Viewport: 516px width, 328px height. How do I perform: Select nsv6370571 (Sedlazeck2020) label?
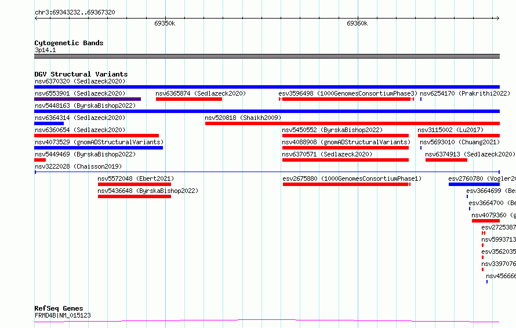[327, 154]
